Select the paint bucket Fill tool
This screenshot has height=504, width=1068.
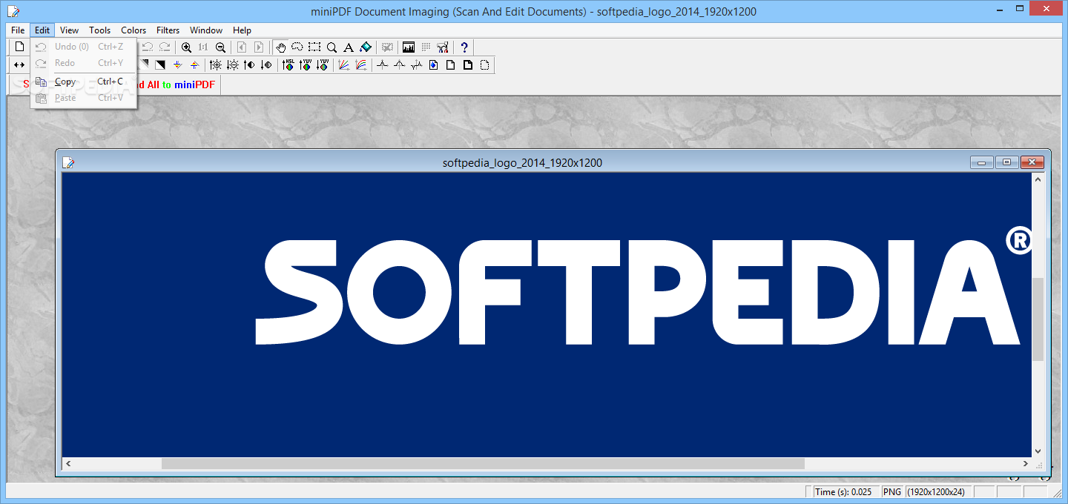tap(365, 47)
